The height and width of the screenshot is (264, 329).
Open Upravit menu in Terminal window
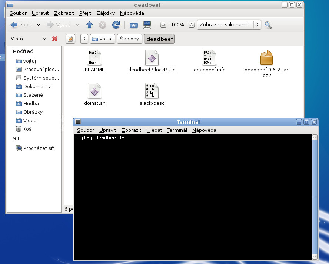point(107,130)
